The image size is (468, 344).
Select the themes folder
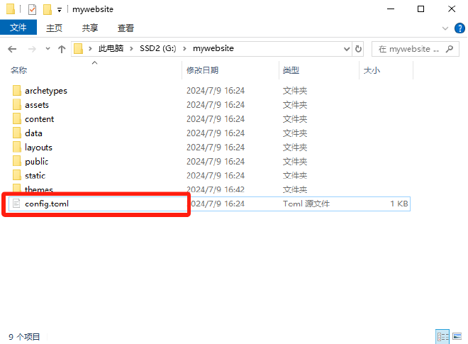coord(39,189)
